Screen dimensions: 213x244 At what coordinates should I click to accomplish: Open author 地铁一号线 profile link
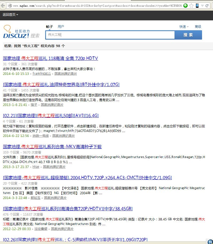(41, 136)
